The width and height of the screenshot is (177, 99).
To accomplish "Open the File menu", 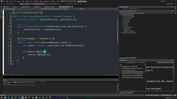I will [4, 1].
